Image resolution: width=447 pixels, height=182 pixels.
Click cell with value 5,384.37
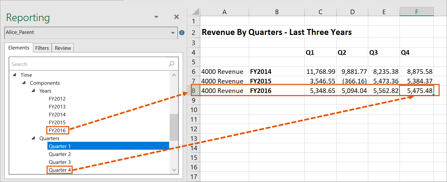(417, 81)
